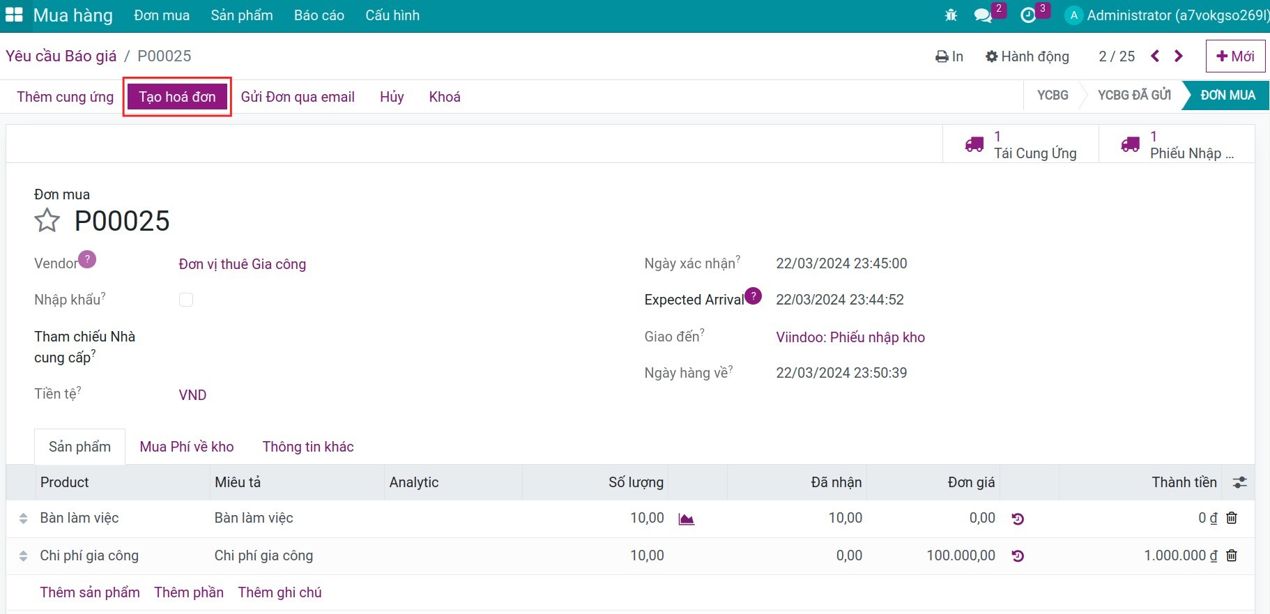
Task: Click the Administrator avatar icon
Action: click(x=1073, y=15)
